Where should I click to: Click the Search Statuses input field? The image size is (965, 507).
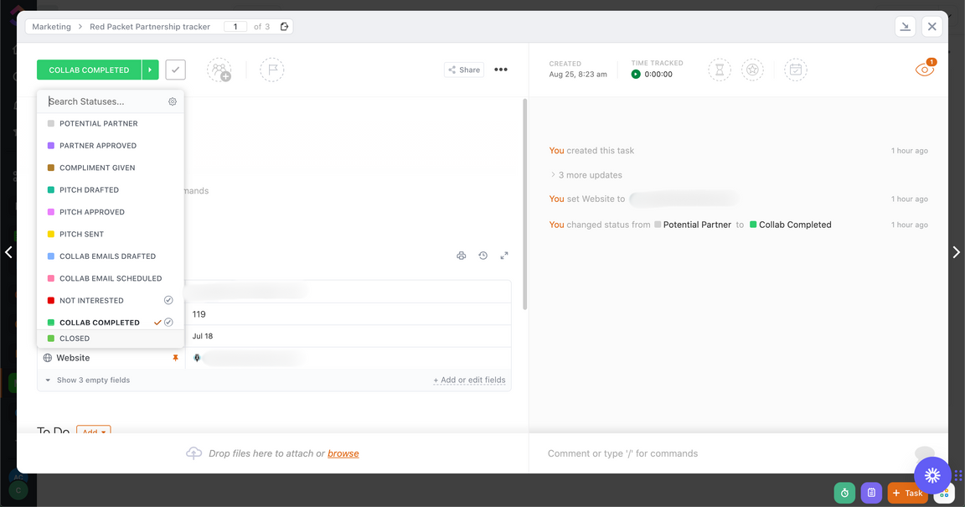pyautogui.click(x=105, y=101)
